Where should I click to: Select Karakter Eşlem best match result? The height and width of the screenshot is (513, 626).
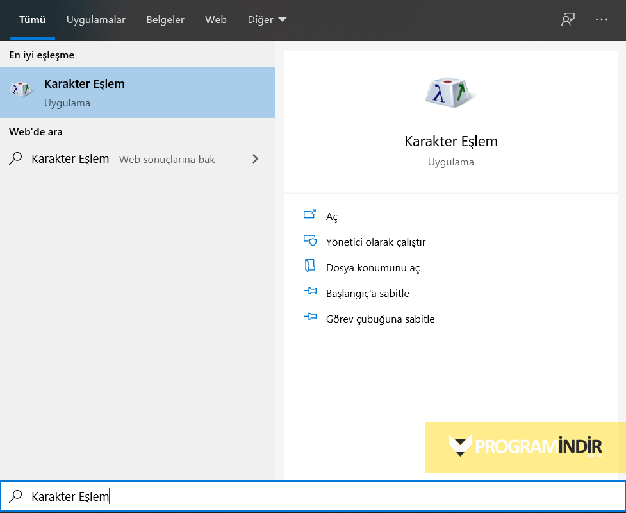[137, 92]
